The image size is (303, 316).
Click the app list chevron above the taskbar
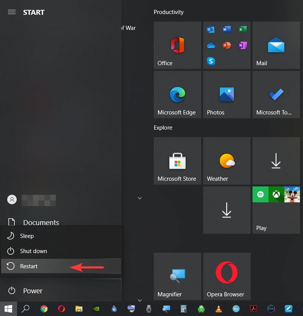point(140,300)
